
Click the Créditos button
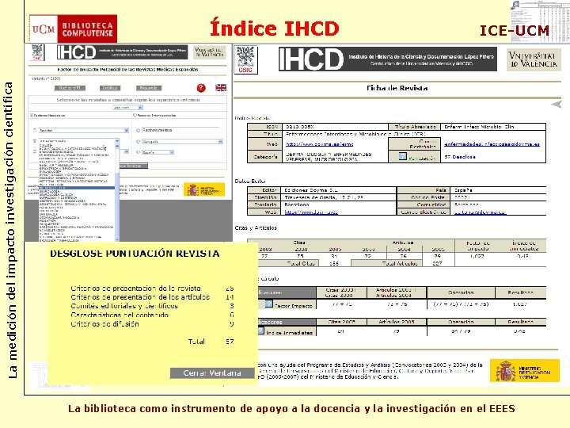110,88
